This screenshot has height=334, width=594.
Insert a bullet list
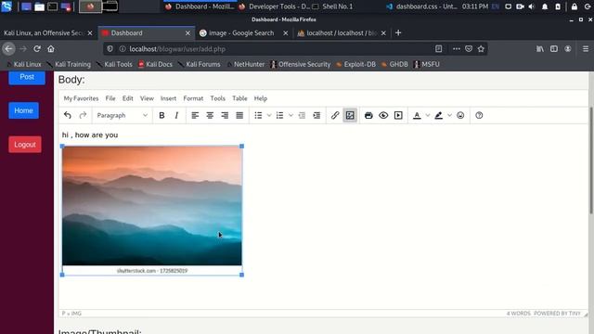[258, 115]
